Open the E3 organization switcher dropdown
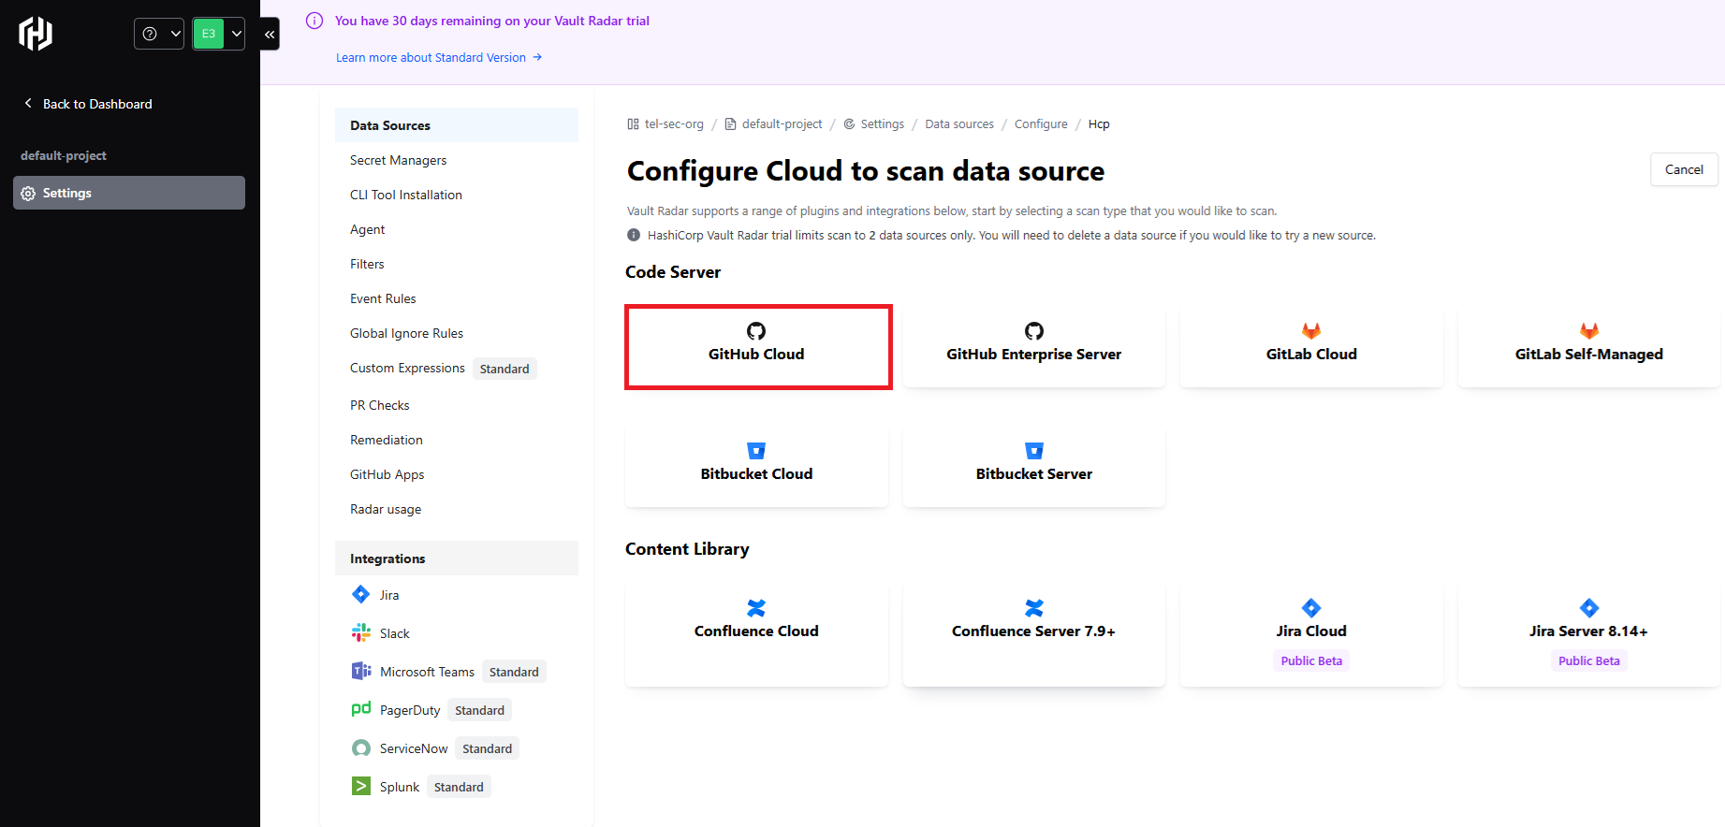This screenshot has height=827, width=1725. pyautogui.click(x=218, y=34)
